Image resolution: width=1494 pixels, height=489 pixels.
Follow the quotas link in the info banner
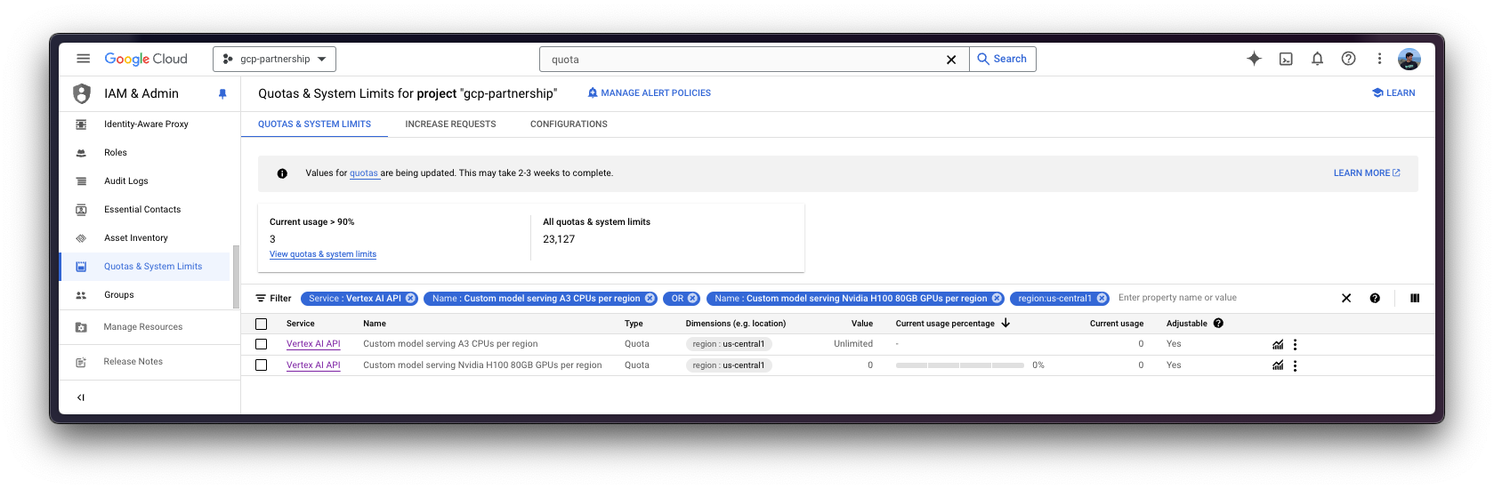click(364, 173)
